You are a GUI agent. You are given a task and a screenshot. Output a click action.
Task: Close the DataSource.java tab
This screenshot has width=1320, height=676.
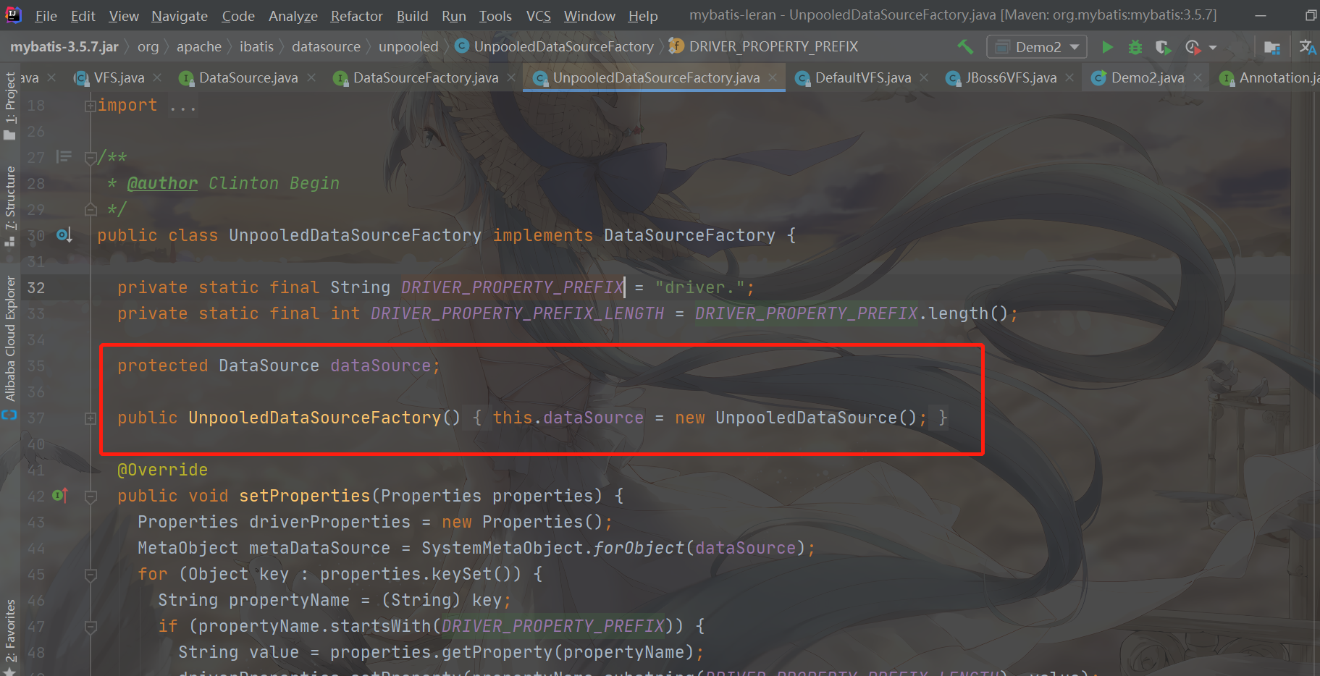[x=311, y=77]
